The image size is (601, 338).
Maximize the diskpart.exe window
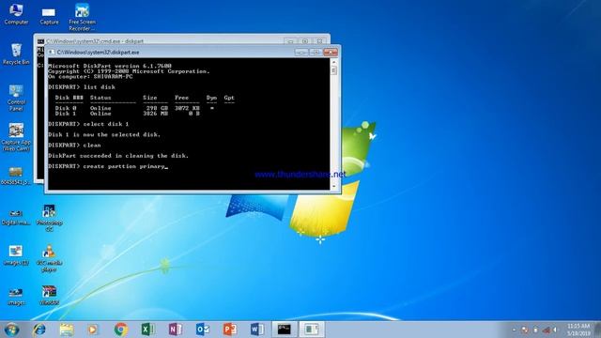tap(316, 53)
